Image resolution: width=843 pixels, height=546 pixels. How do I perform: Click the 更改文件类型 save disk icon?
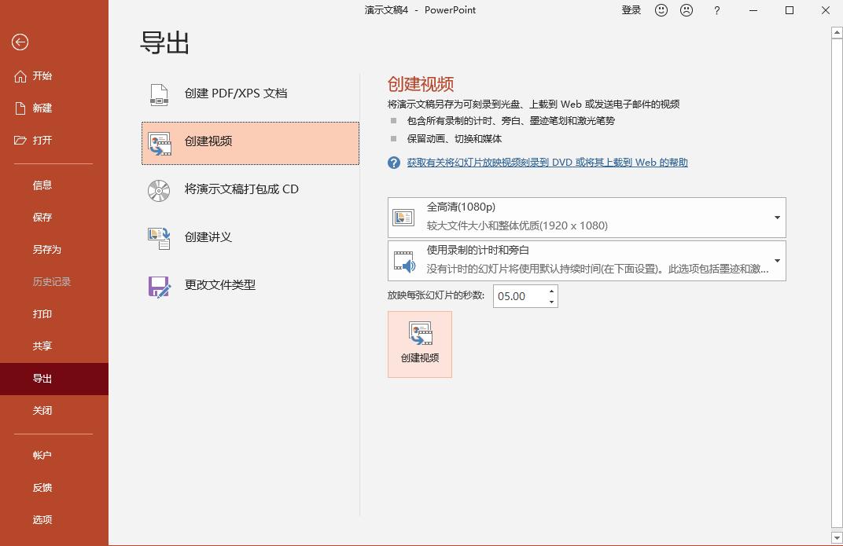(x=159, y=286)
